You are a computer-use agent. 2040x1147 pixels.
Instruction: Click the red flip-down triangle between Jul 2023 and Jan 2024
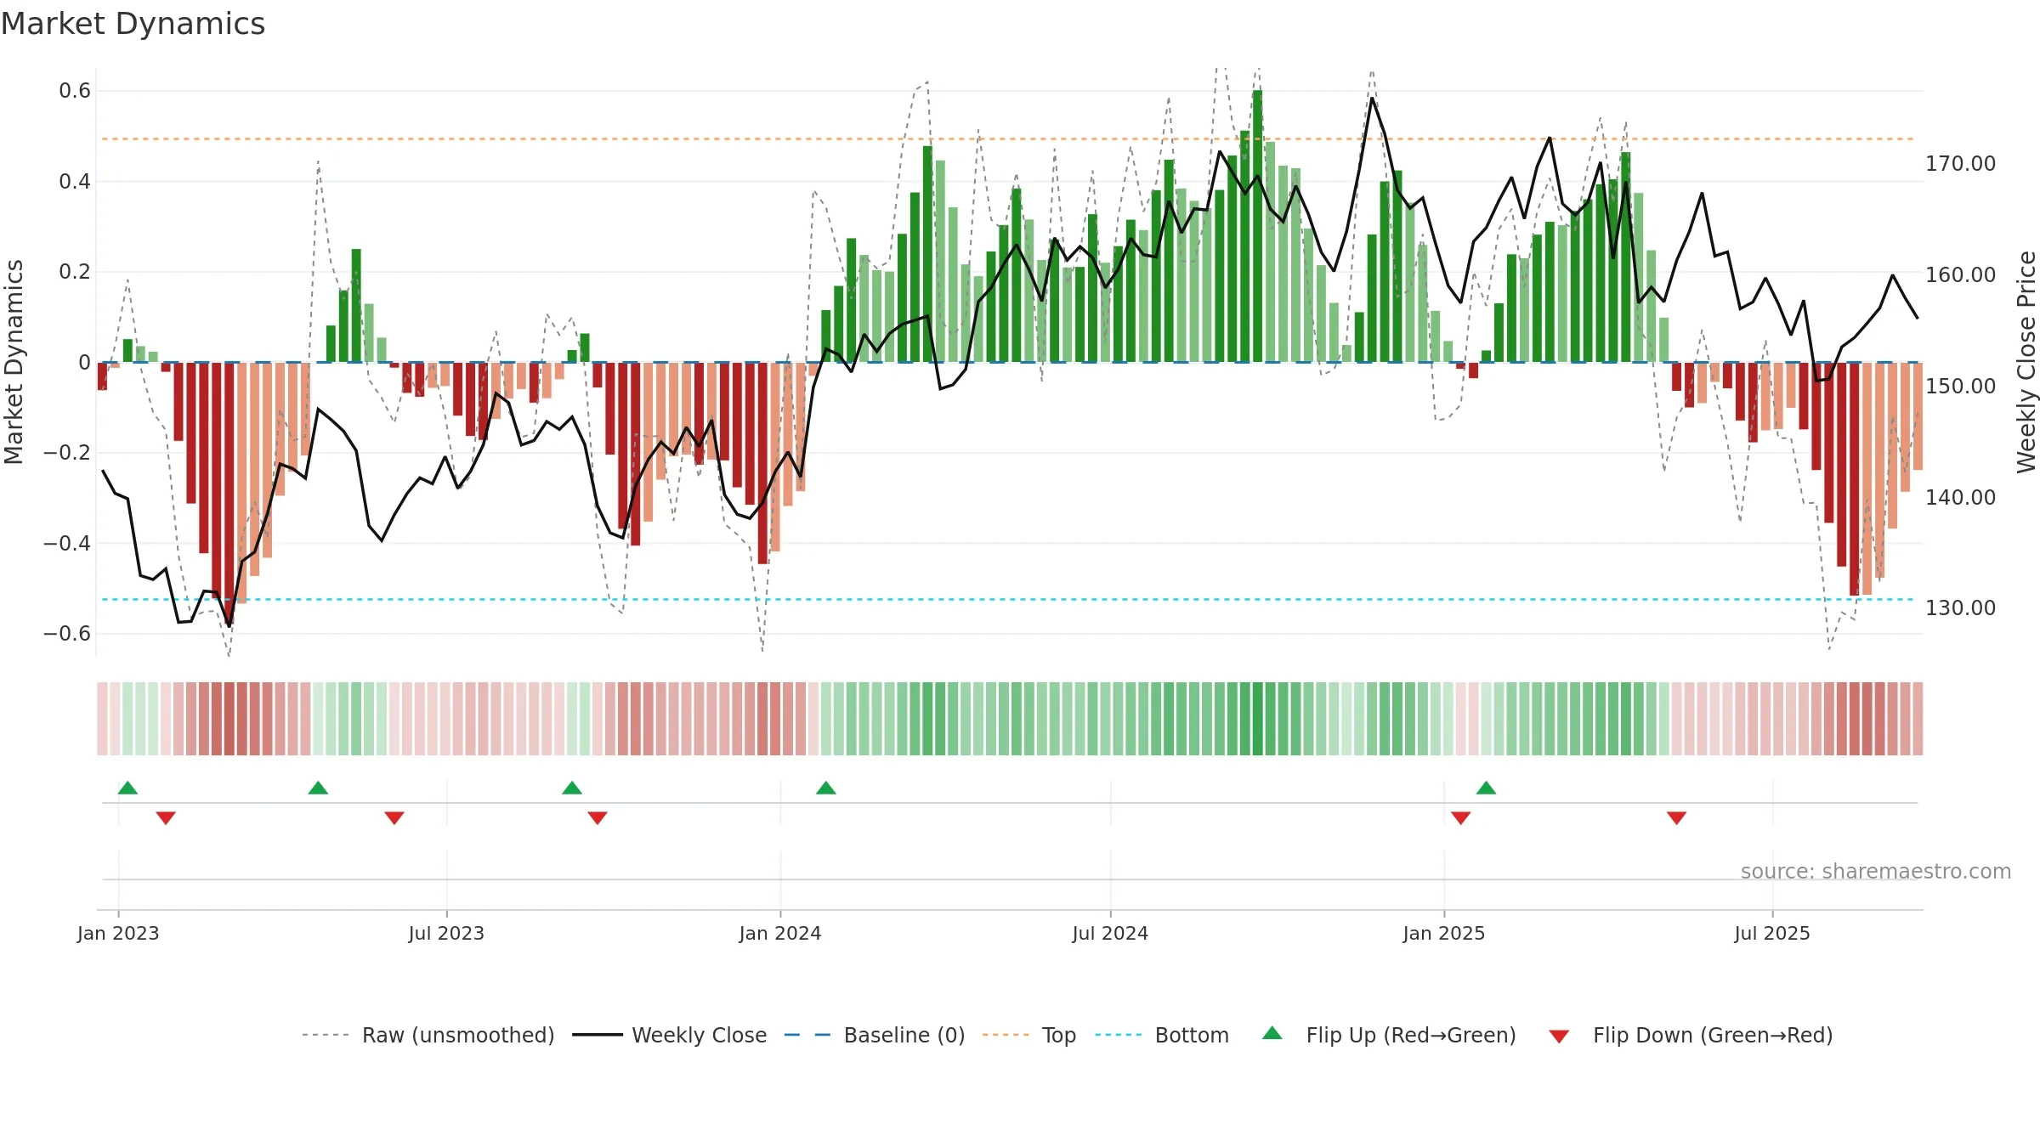(x=598, y=818)
